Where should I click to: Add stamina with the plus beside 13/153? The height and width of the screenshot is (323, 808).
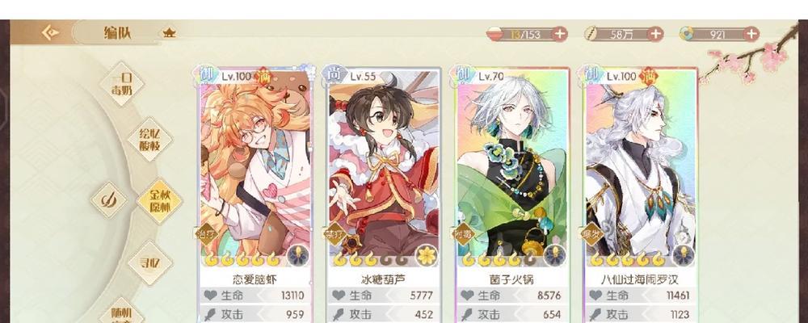coord(560,35)
